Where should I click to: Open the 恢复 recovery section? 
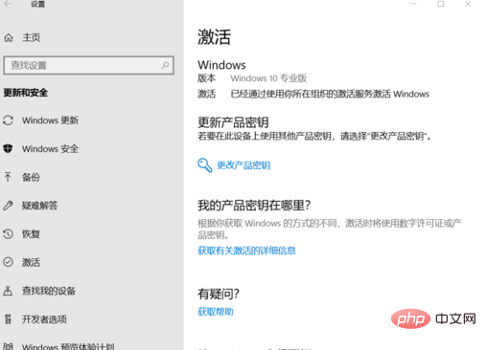click(31, 234)
